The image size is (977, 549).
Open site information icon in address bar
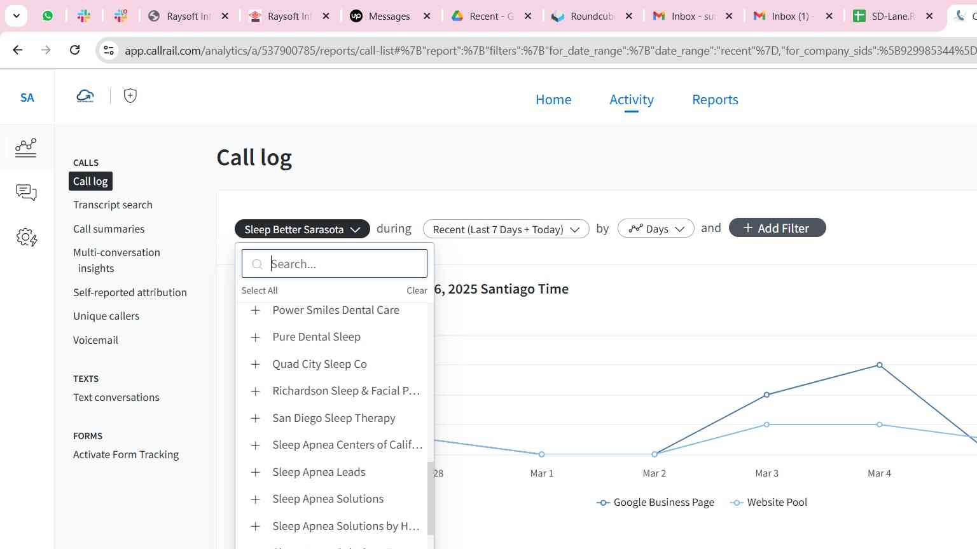pos(109,50)
